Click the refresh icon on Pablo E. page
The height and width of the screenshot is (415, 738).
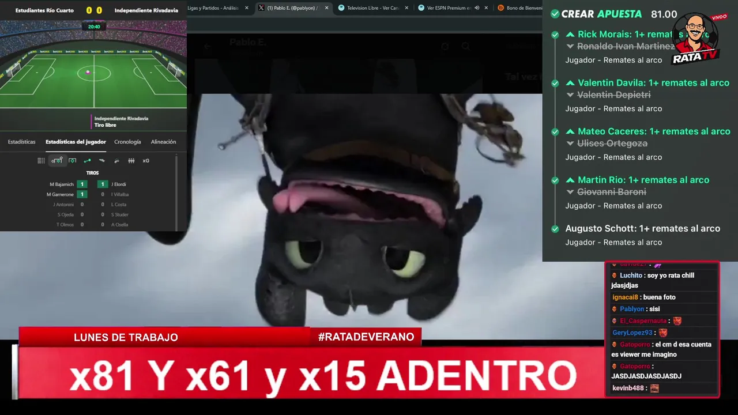click(x=445, y=47)
